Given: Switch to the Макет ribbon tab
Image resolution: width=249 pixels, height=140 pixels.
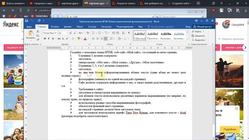Looking at the screenshot, I should [80, 27].
